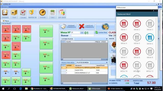Image resolution: width=163 pixels, height=91 pixels.
Task: Open the LIST. DOCS icon
Action: [x=62, y=14]
